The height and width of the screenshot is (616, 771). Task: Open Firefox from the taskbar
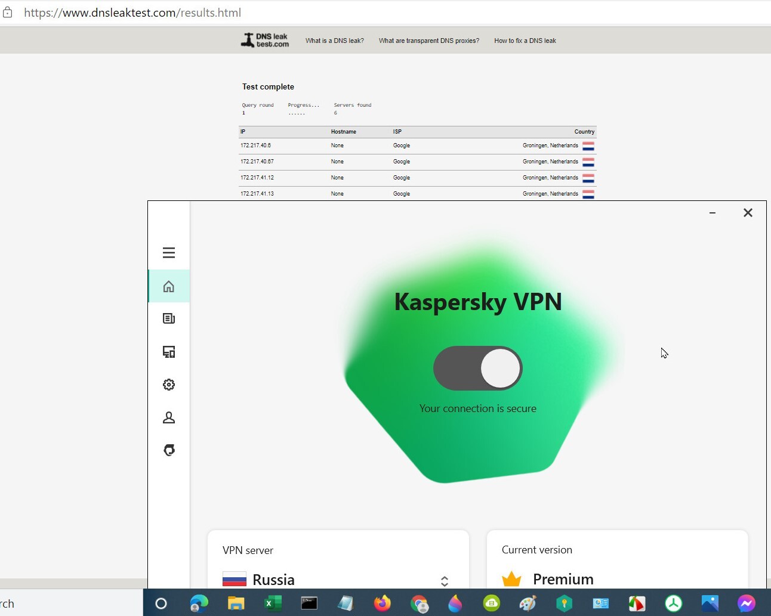(383, 603)
